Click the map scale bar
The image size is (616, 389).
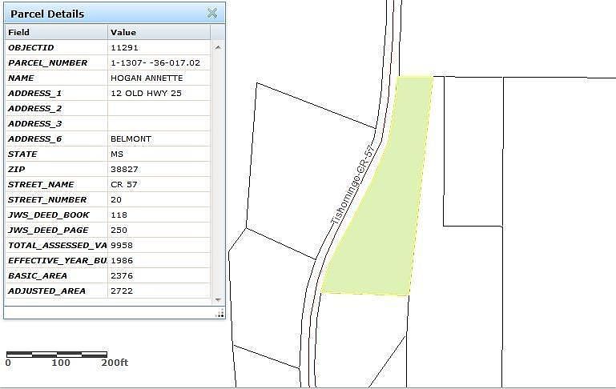[57, 354]
